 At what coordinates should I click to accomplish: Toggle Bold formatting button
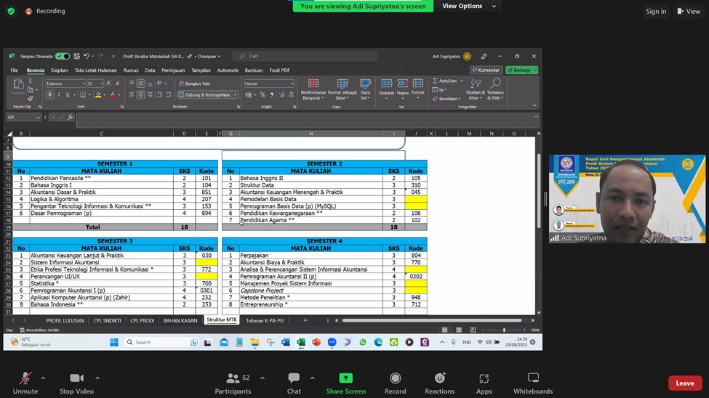[50, 95]
